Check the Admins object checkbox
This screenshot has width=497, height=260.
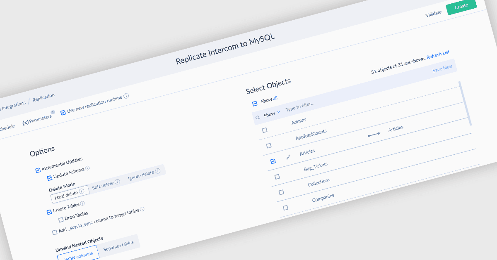point(265,130)
